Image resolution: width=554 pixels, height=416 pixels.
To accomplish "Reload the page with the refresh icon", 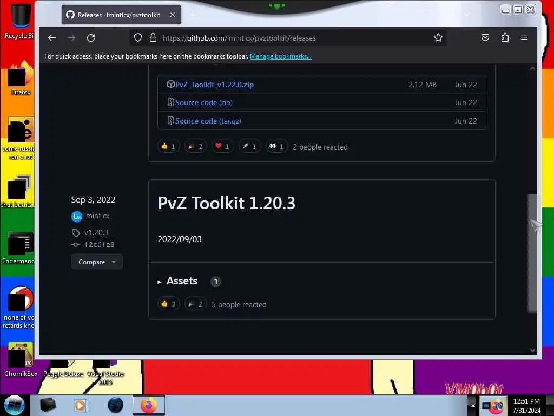I will point(91,38).
